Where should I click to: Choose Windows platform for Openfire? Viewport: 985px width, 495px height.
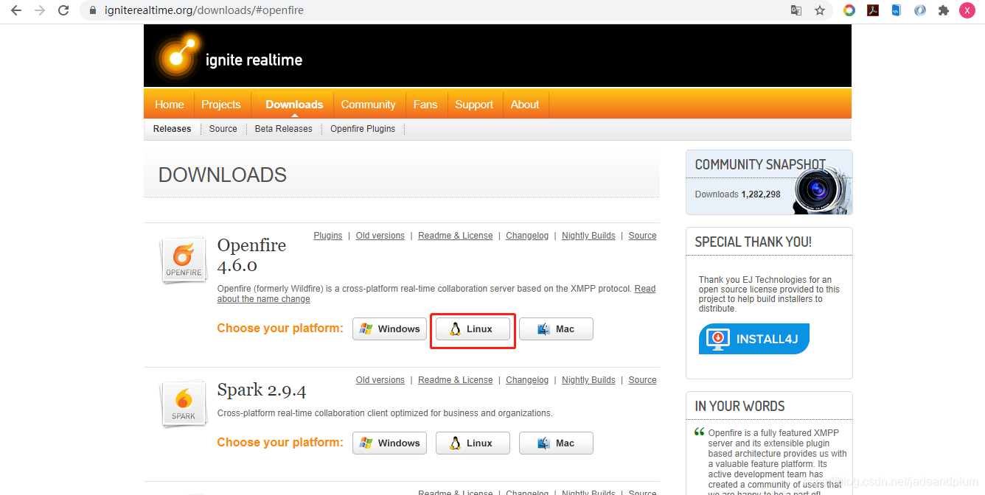click(389, 329)
